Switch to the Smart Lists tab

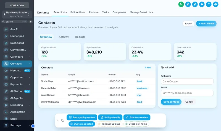[60, 12]
